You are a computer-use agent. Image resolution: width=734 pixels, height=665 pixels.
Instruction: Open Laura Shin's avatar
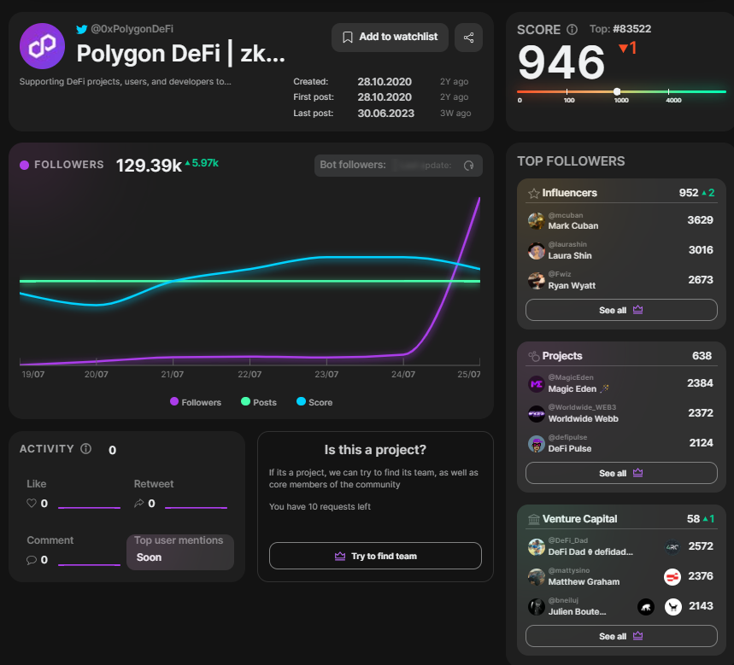click(x=537, y=251)
